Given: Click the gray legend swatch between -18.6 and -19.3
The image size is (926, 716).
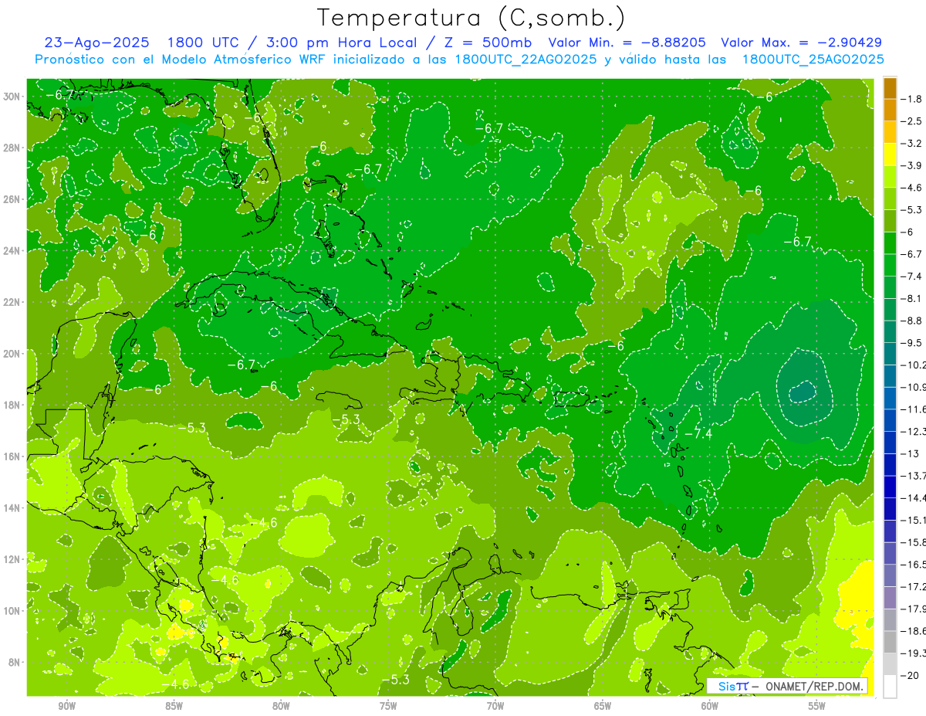Looking at the screenshot, I should 890,642.
